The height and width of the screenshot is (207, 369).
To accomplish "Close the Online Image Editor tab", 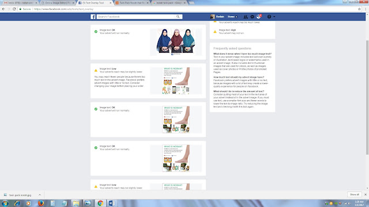I will coord(73,3).
